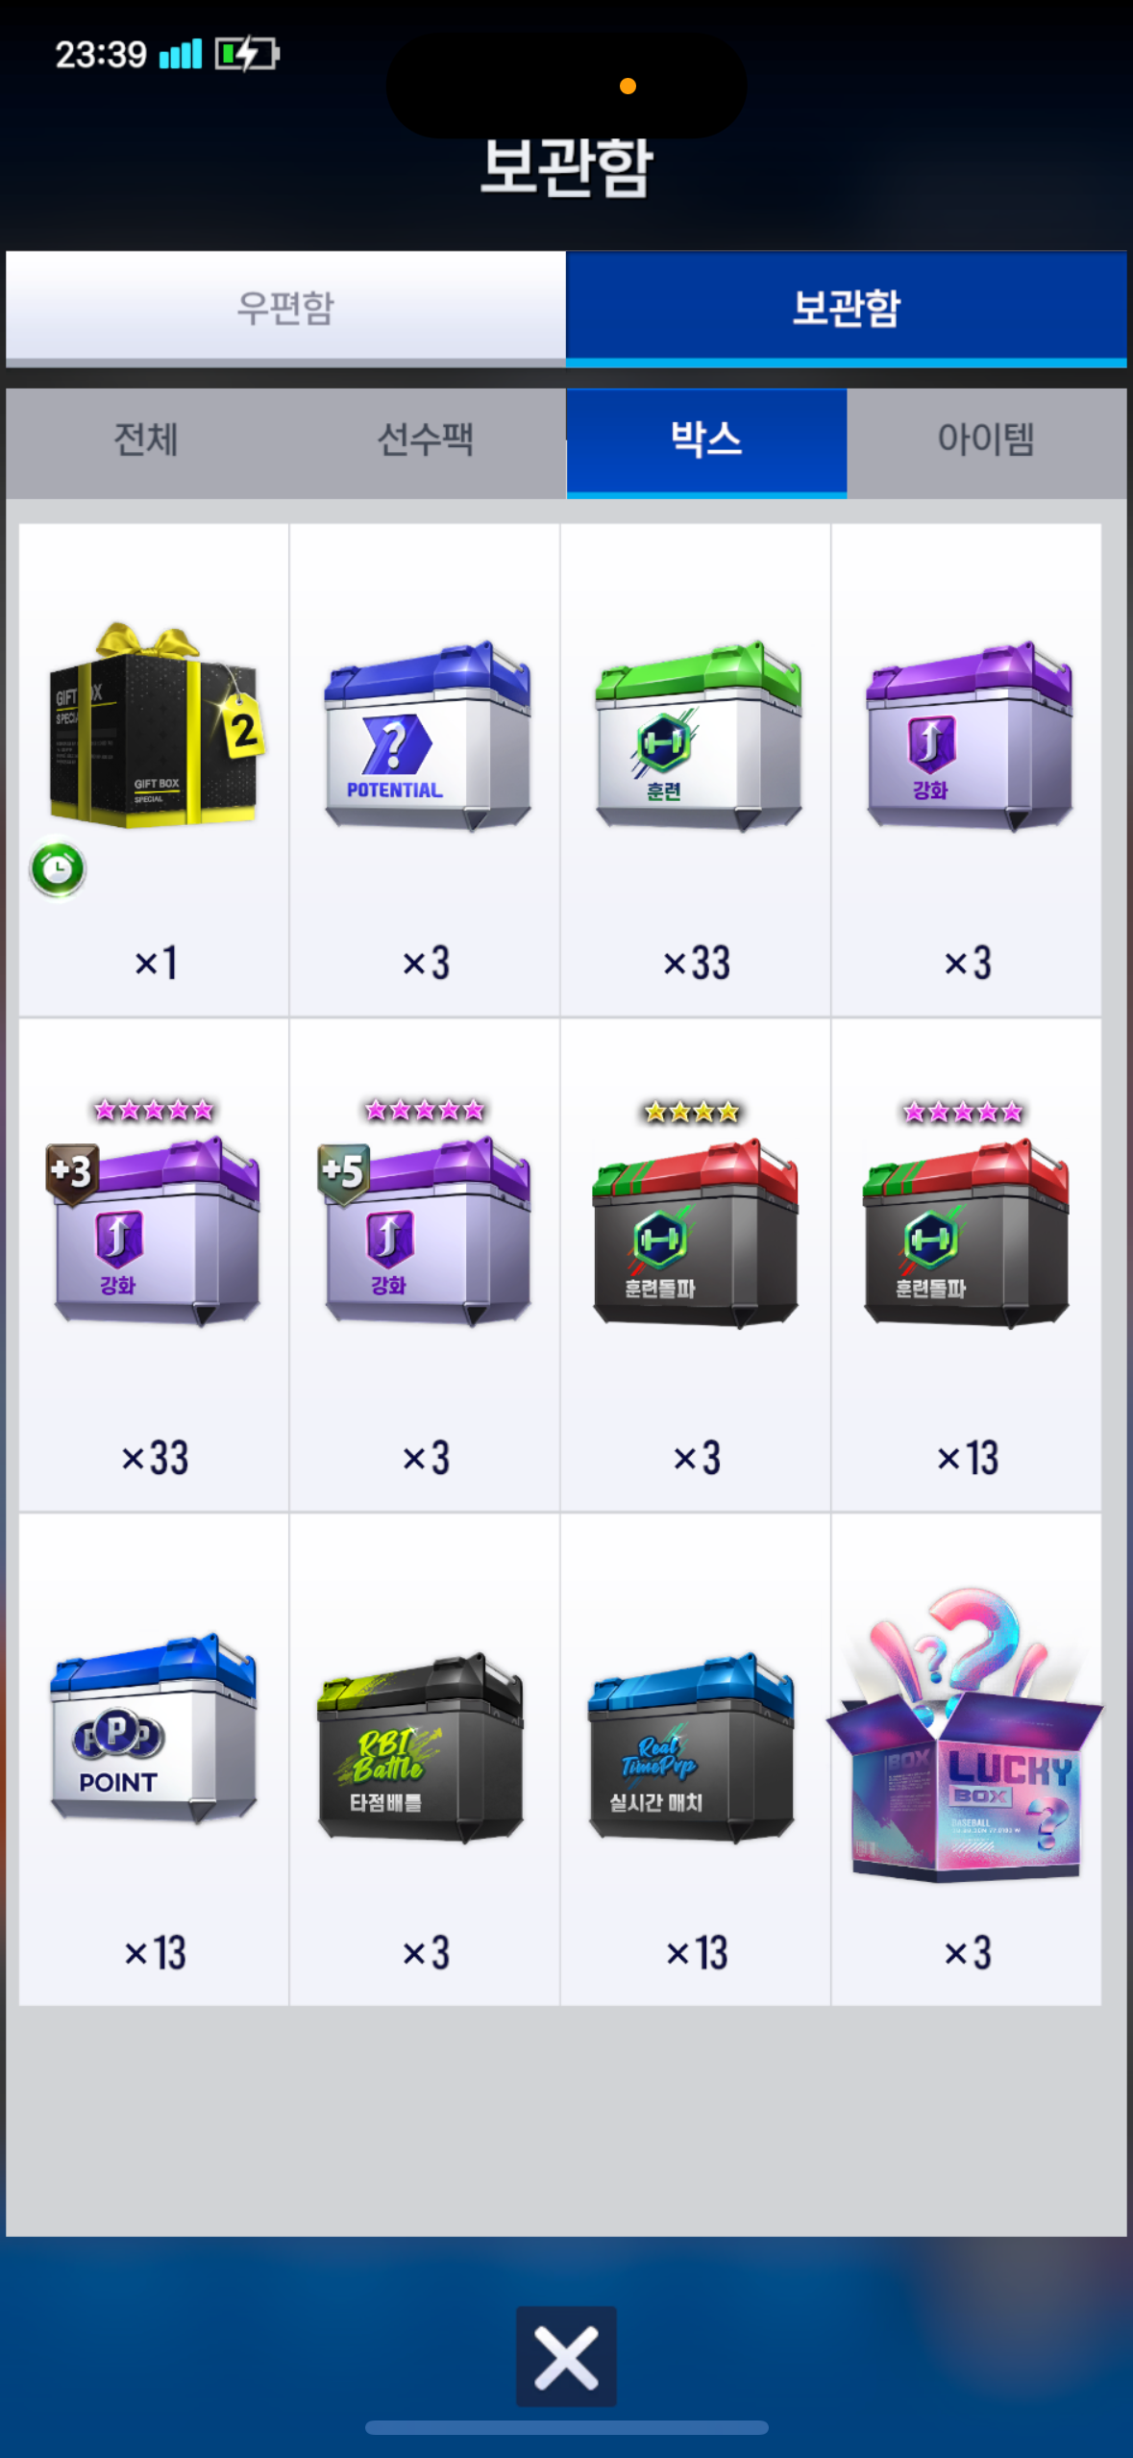The height and width of the screenshot is (2458, 1133).
Task: Tap the green clock timer icon
Action: pyautogui.click(x=58, y=869)
